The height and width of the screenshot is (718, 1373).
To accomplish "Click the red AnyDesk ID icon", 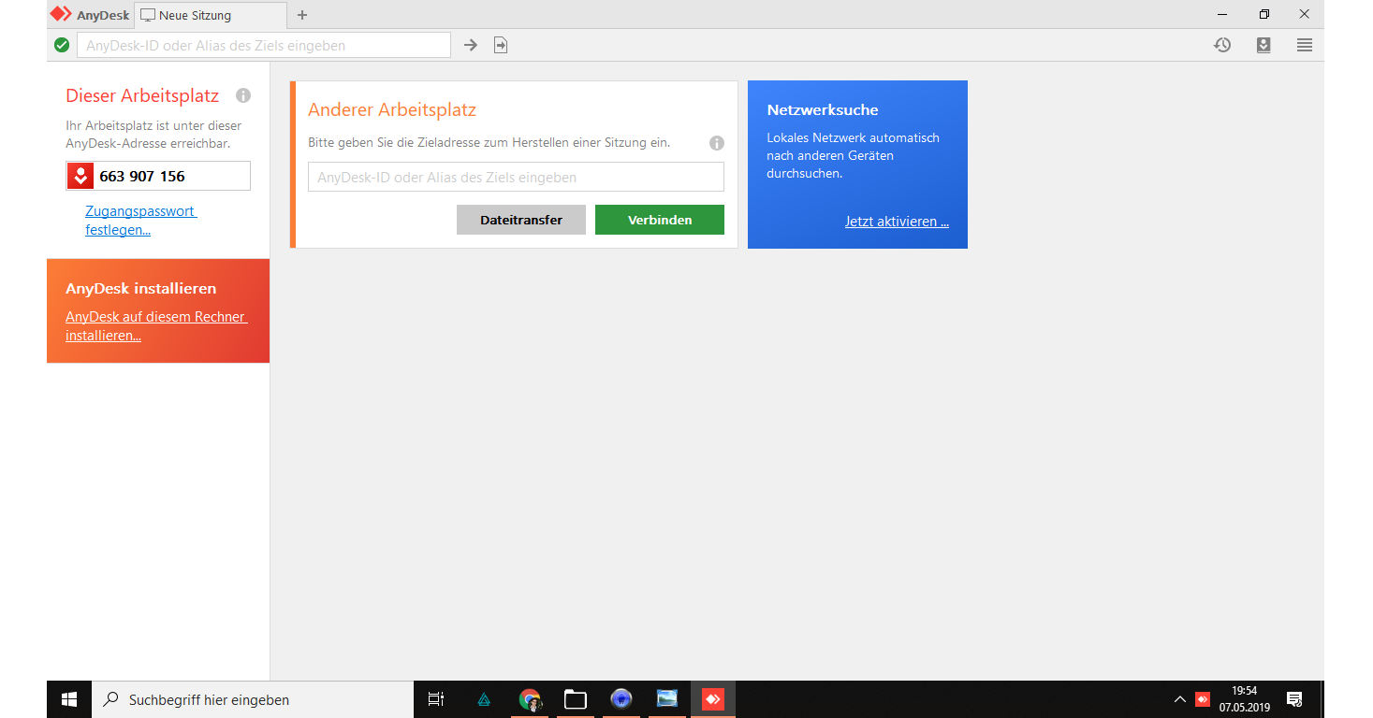I will point(80,176).
